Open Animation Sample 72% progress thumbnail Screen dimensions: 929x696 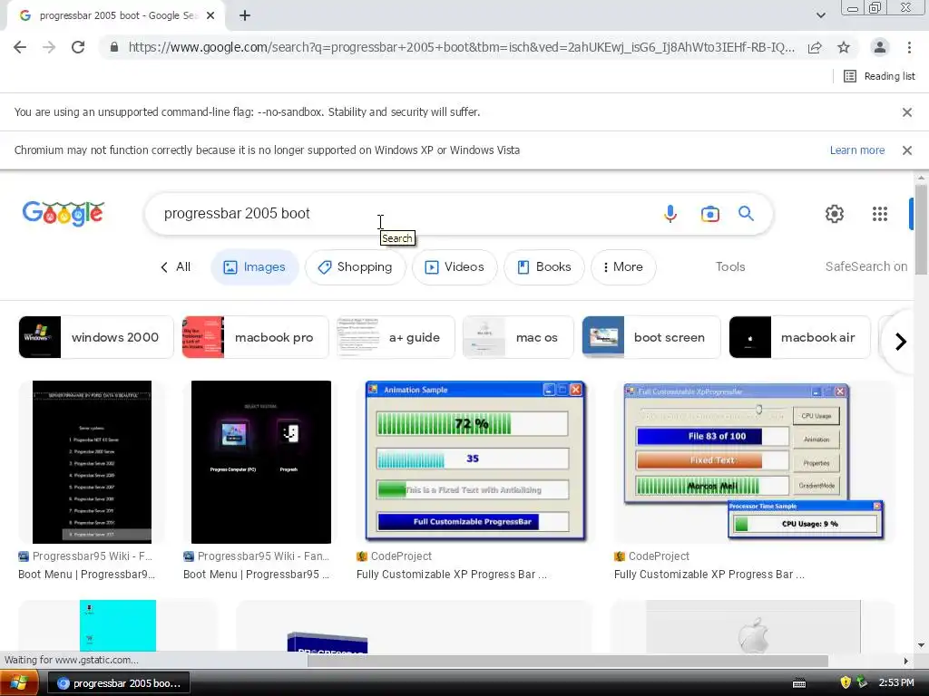[475, 461]
